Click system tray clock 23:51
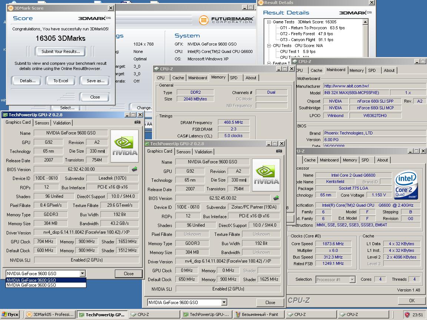Viewport: 427px width, 320px height. click(418, 314)
